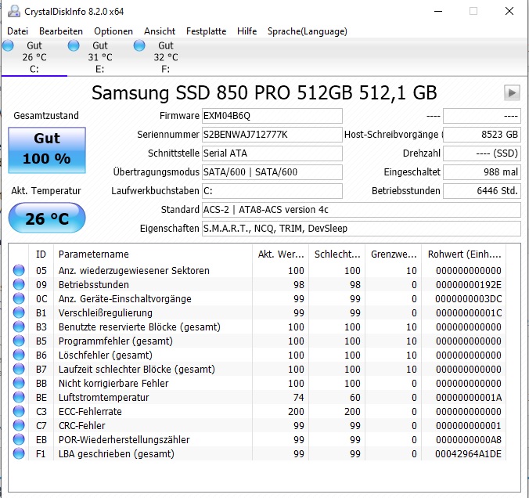Select the blue status orb for drive C:
The height and width of the screenshot is (498, 529).
(x=8, y=45)
